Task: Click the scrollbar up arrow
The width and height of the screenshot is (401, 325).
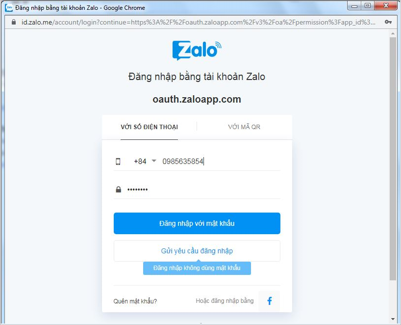Action: click(393, 33)
